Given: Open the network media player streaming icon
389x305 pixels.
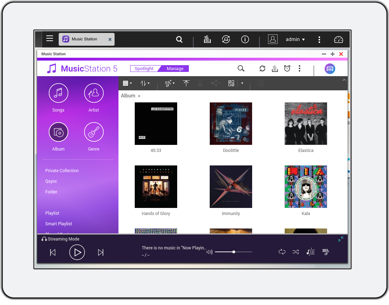Looking at the screenshot, I should pos(330,69).
